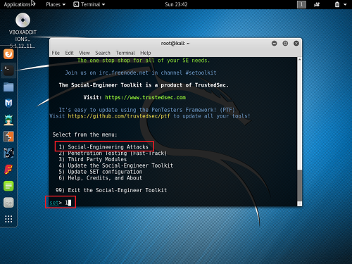Open the Edit menu in terminal
352x264 pixels.
69,53
